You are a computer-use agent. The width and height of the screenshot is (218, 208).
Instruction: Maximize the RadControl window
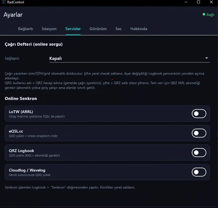198,2
